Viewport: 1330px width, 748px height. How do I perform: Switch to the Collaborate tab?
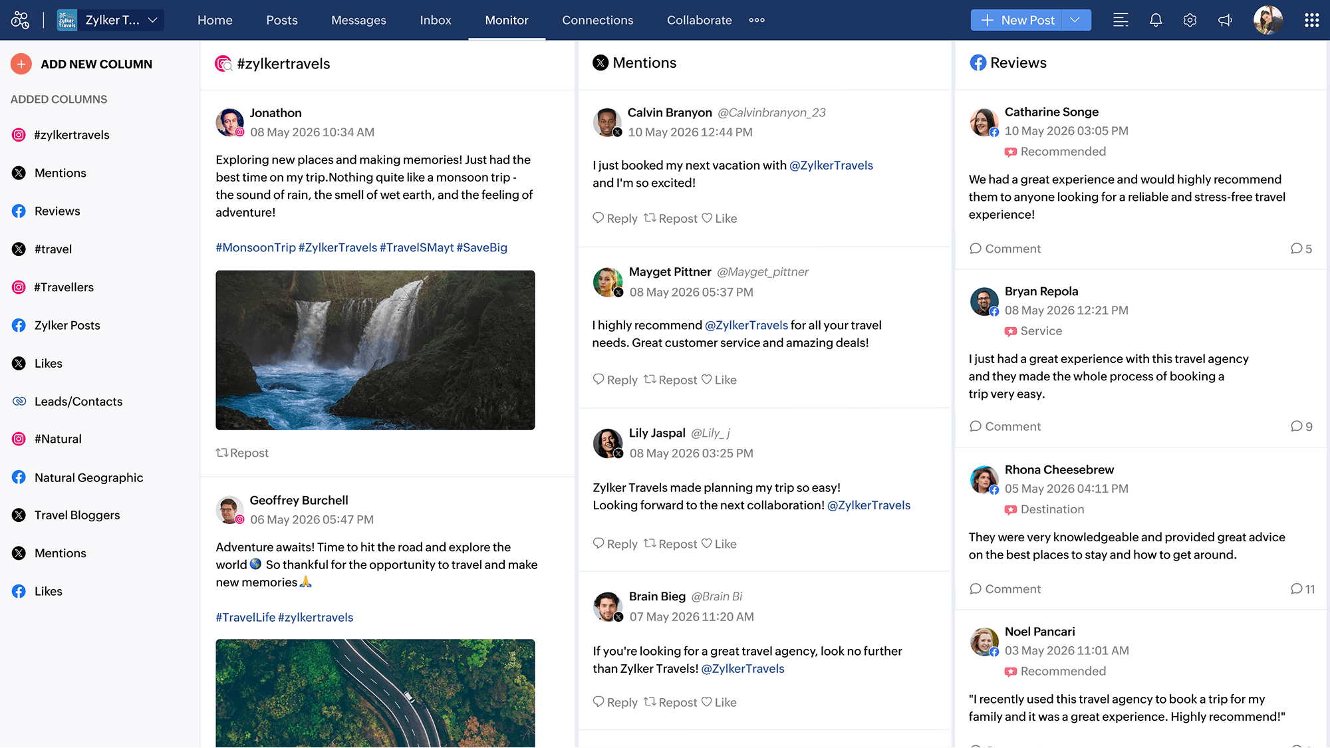pyautogui.click(x=700, y=20)
